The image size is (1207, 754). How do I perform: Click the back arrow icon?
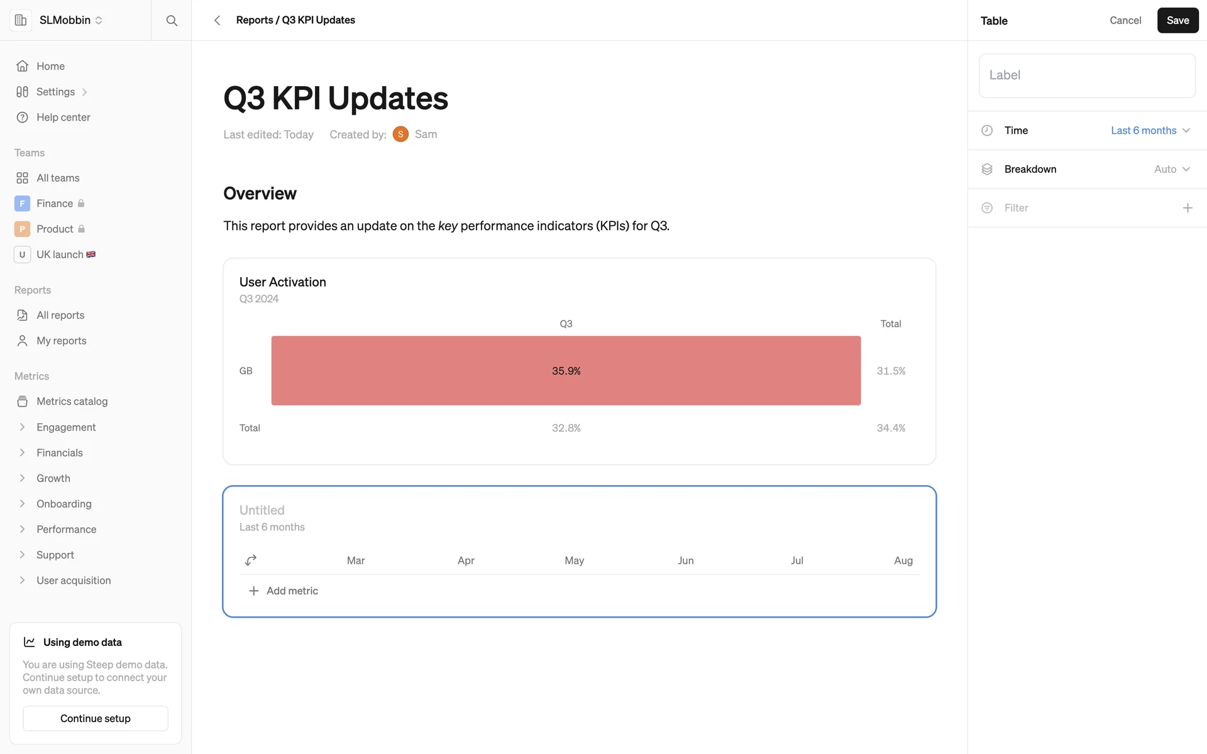coord(217,21)
